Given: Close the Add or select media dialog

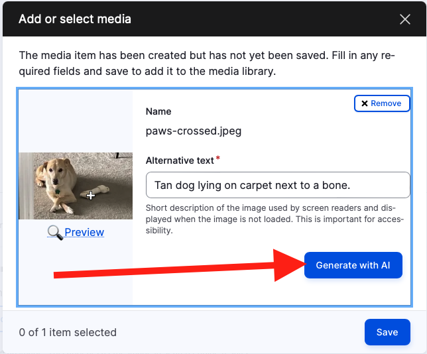Looking at the screenshot, I should coord(405,19).
